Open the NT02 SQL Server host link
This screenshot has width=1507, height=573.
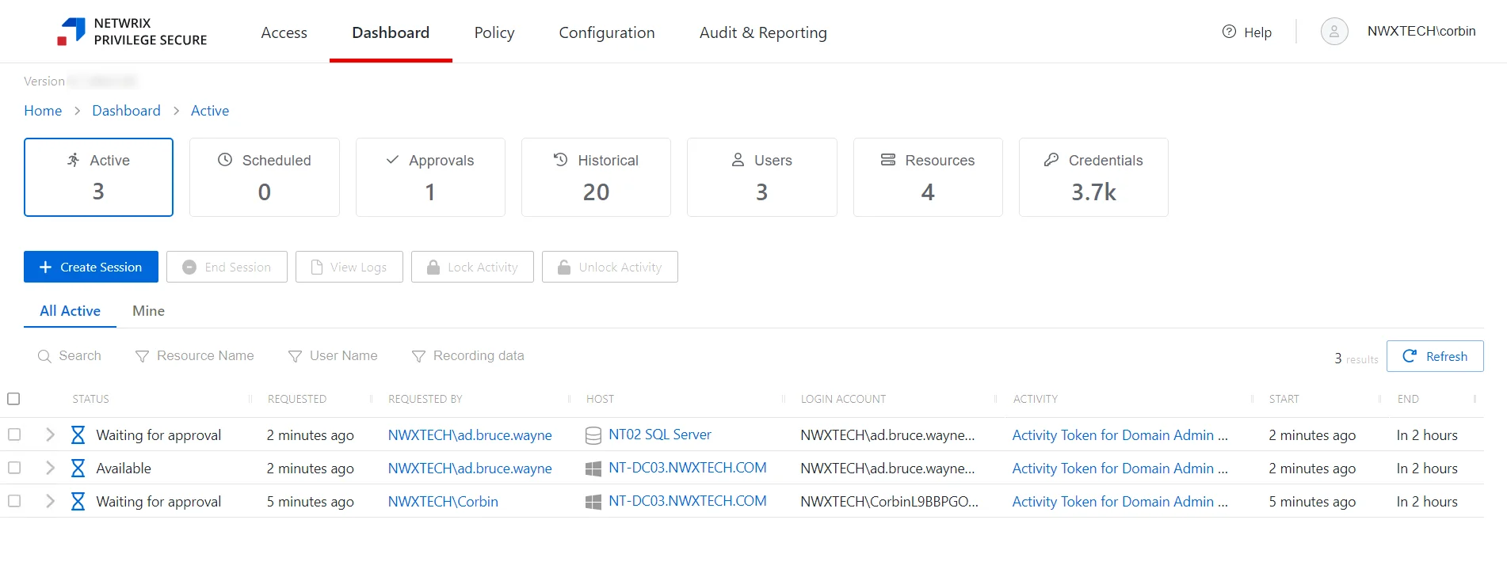[660, 434]
